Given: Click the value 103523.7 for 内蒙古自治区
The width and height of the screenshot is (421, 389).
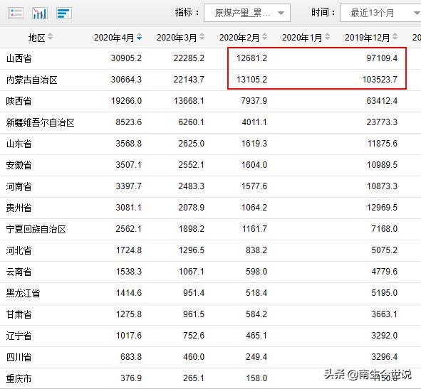Looking at the screenshot, I should tap(380, 80).
